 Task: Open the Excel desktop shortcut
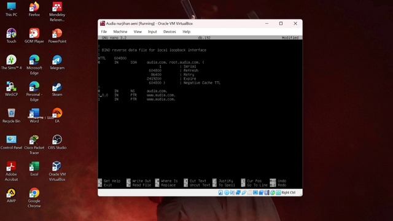point(34,169)
